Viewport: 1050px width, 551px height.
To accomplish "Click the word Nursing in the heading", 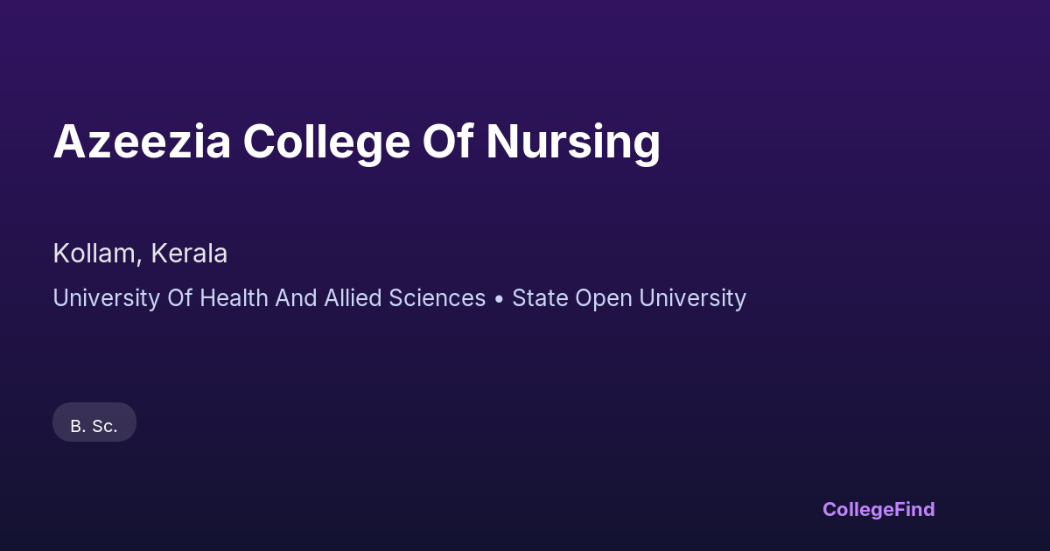I will coord(572,142).
